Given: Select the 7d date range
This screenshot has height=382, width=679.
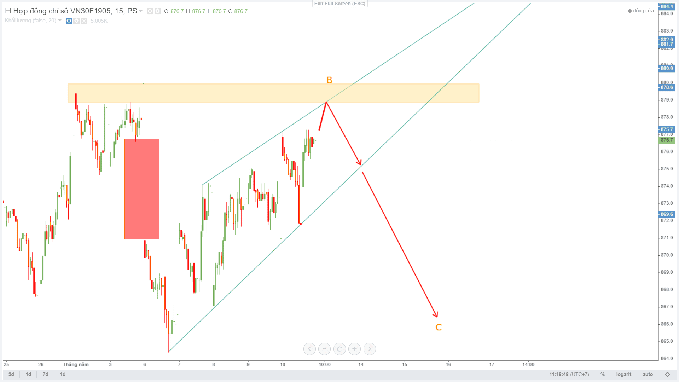Looking at the screenshot, I should 46,374.
